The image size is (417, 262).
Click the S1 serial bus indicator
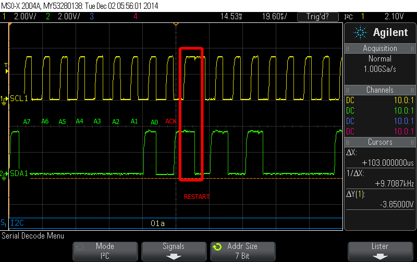pyautogui.click(x=4, y=223)
